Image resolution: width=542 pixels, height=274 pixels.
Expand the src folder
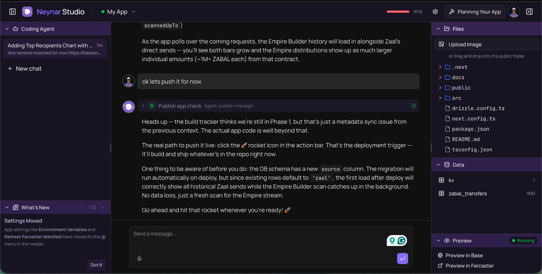point(440,98)
